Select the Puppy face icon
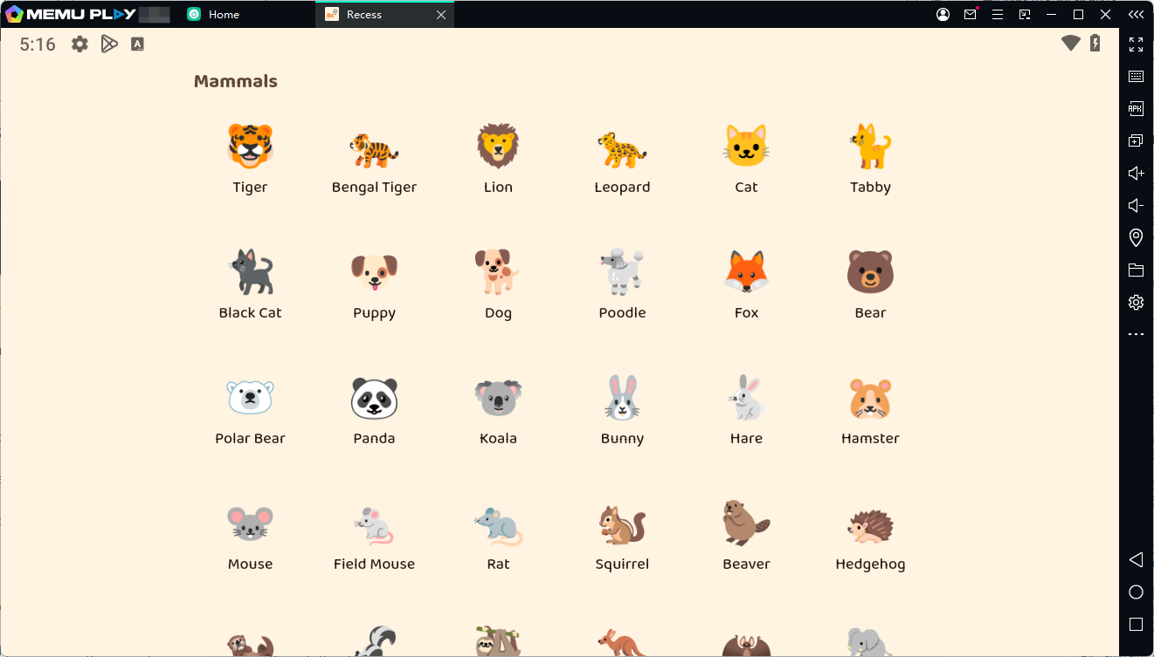Image resolution: width=1154 pixels, height=657 pixels. (374, 272)
